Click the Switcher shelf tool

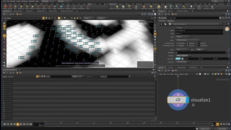pyautogui.click(x=212, y=7)
